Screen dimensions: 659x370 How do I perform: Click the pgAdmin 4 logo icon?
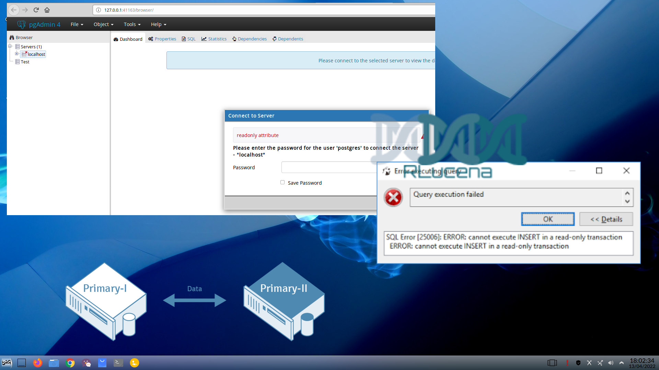[21, 24]
